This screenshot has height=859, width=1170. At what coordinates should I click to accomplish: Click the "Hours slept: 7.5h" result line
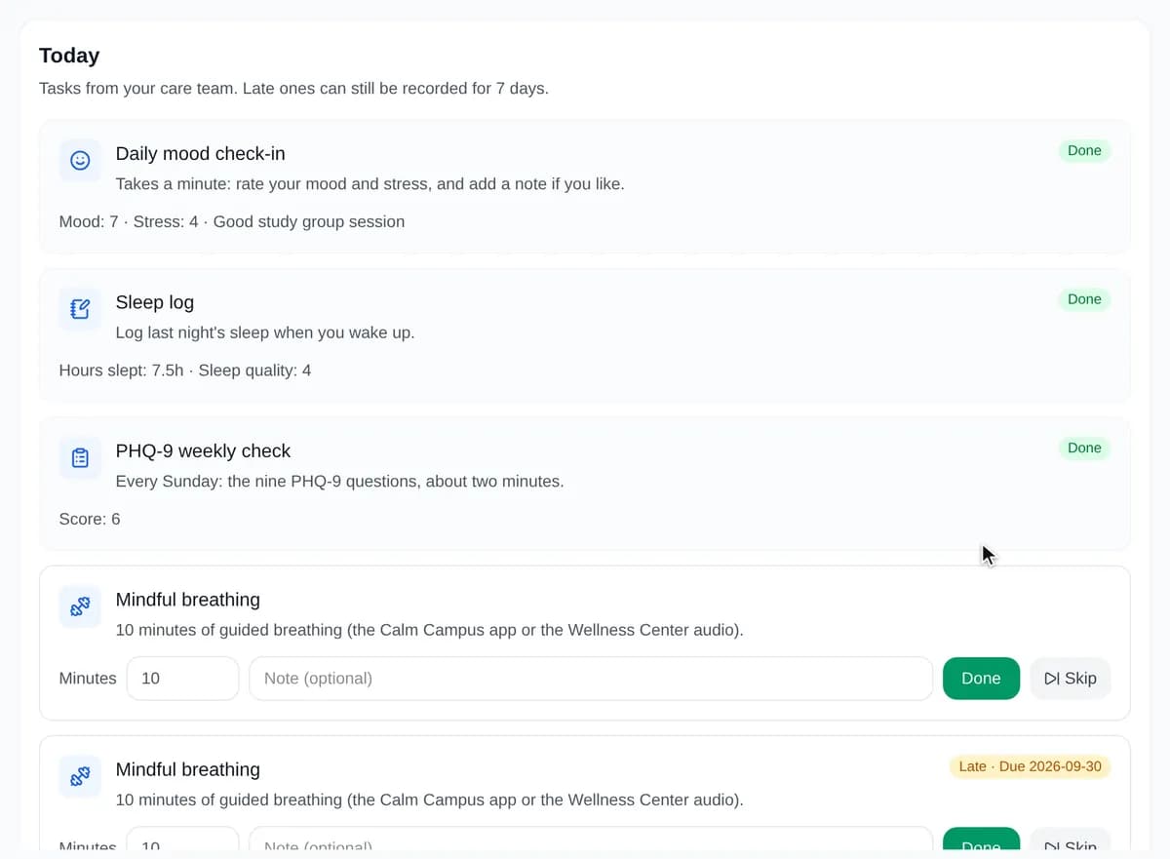coord(185,371)
